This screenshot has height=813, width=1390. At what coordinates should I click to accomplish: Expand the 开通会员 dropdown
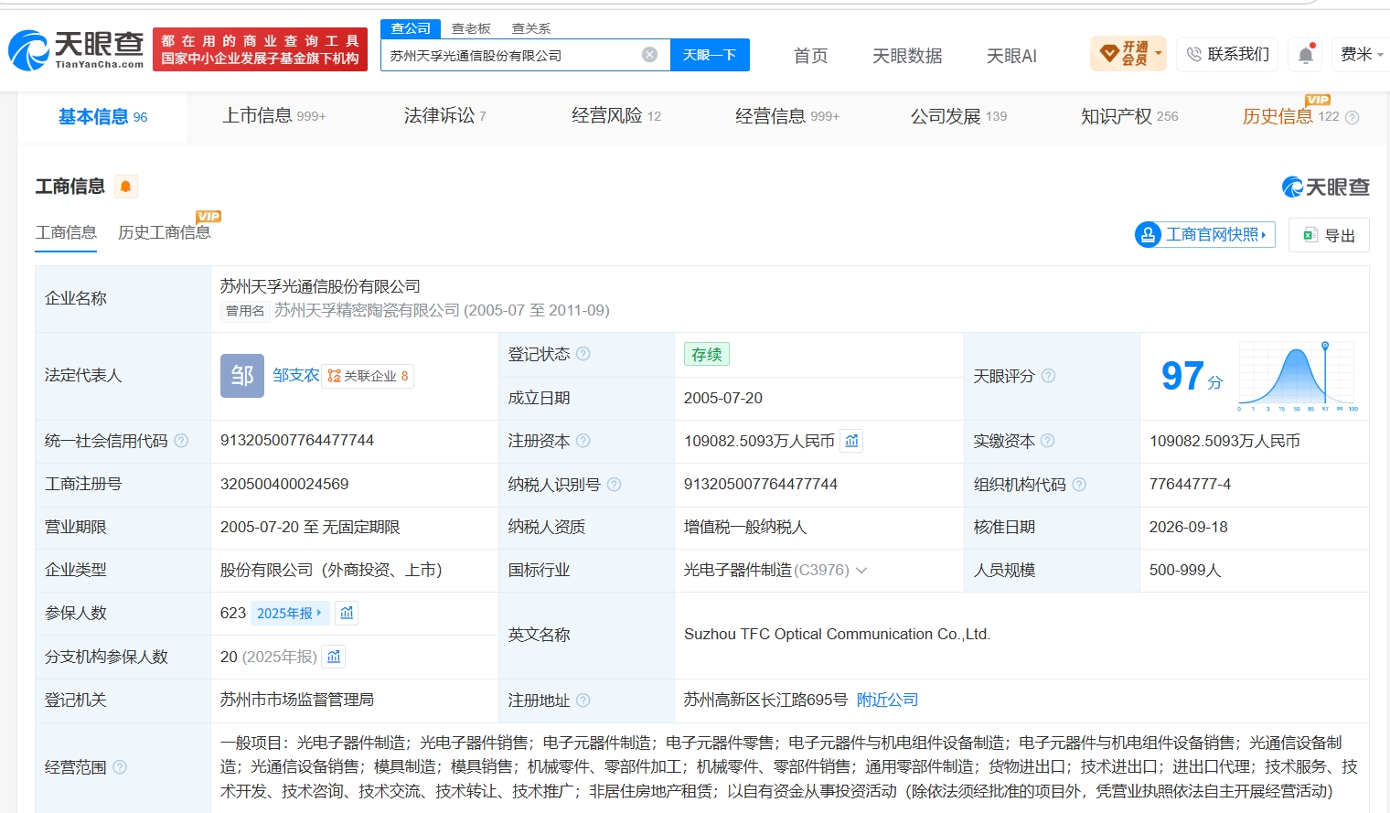pyautogui.click(x=1159, y=53)
